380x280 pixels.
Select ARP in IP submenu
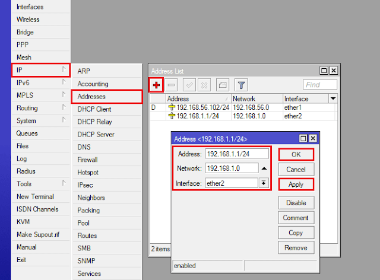107,71
